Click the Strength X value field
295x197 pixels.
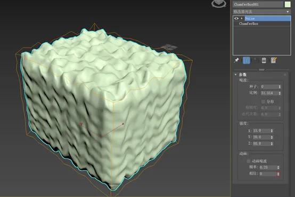[261, 131]
